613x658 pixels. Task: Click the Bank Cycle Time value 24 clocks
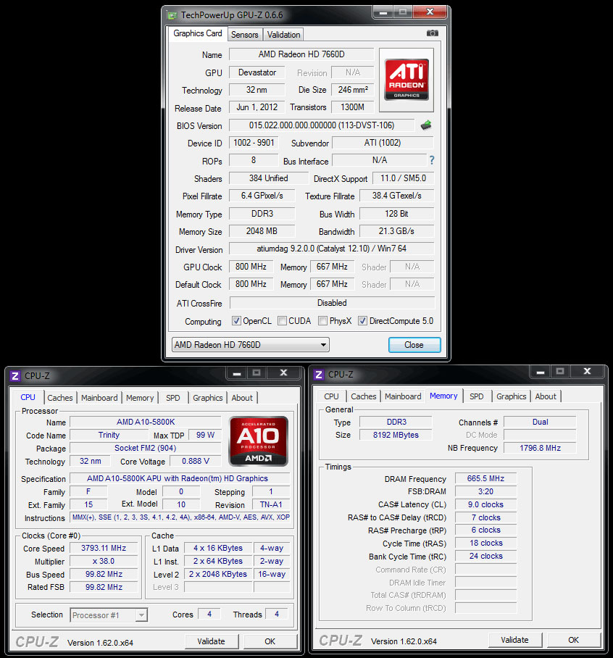[x=486, y=556]
